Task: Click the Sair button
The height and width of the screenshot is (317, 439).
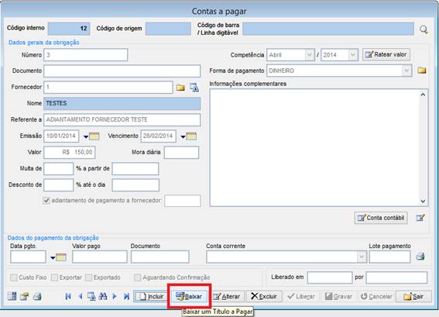Action: click(413, 296)
